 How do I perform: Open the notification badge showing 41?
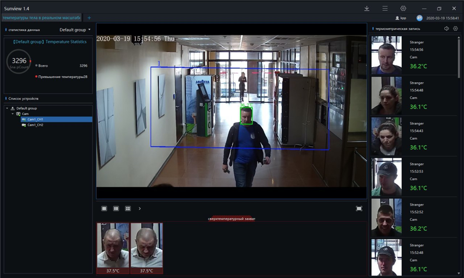pyautogui.click(x=419, y=18)
